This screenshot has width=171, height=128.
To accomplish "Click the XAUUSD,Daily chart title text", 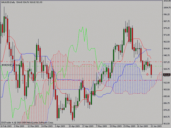I will point(8,2).
